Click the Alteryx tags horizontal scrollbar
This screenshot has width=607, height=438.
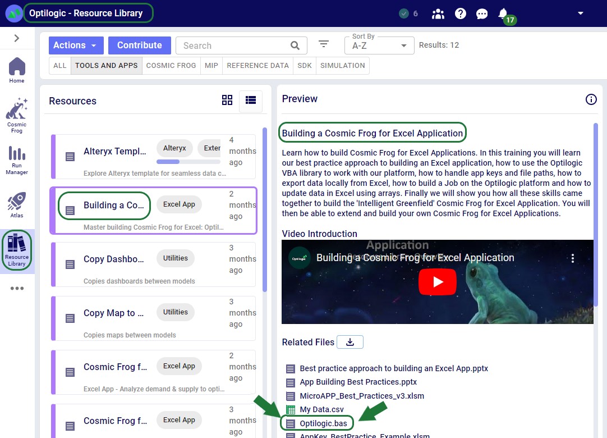coord(168,162)
